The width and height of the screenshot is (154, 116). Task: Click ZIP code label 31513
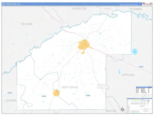(141, 67)
